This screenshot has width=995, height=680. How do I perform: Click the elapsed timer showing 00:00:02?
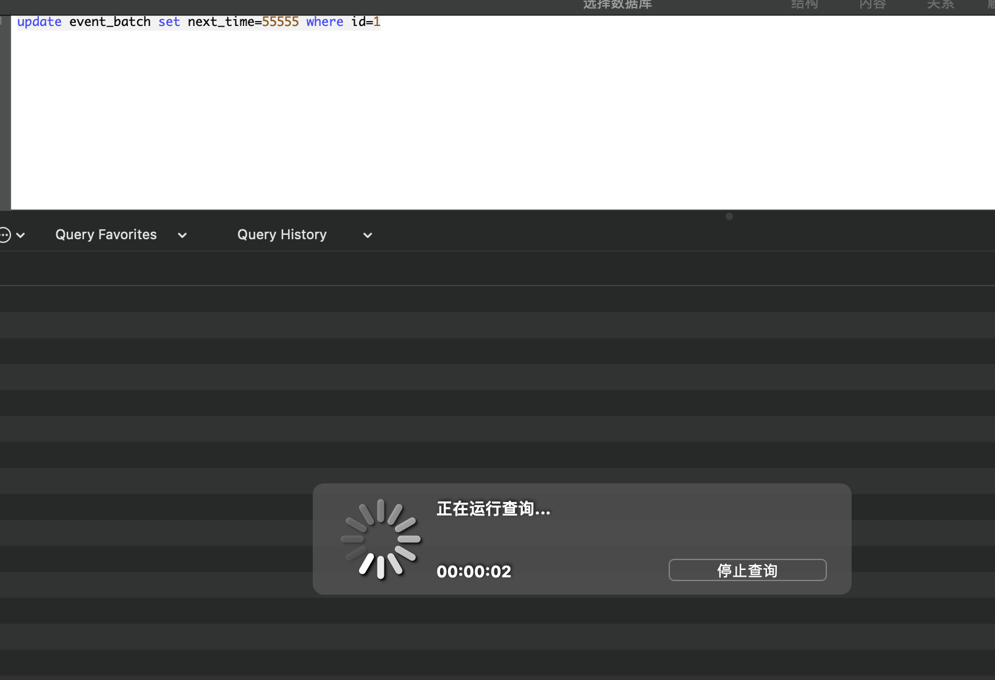pos(473,571)
